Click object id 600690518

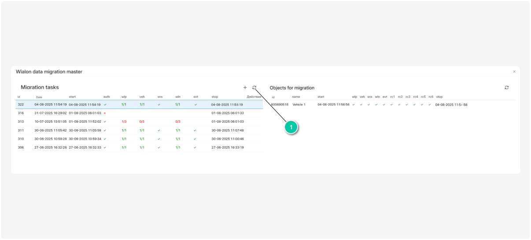tap(280, 105)
